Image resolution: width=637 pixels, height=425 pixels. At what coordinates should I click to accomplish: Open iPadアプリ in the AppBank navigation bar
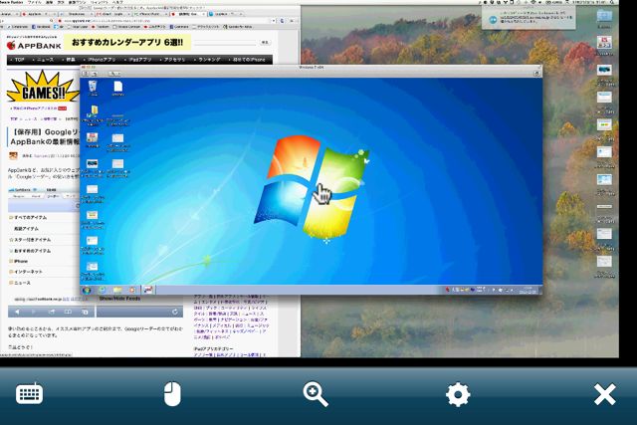pos(139,60)
